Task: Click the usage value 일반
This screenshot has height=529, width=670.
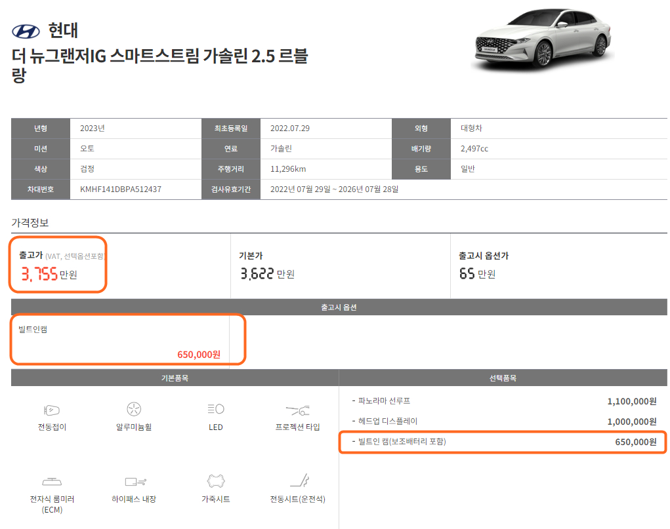Action: [467, 169]
